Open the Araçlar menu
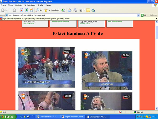Screen dimensions: 158x119 tap(40, 5)
